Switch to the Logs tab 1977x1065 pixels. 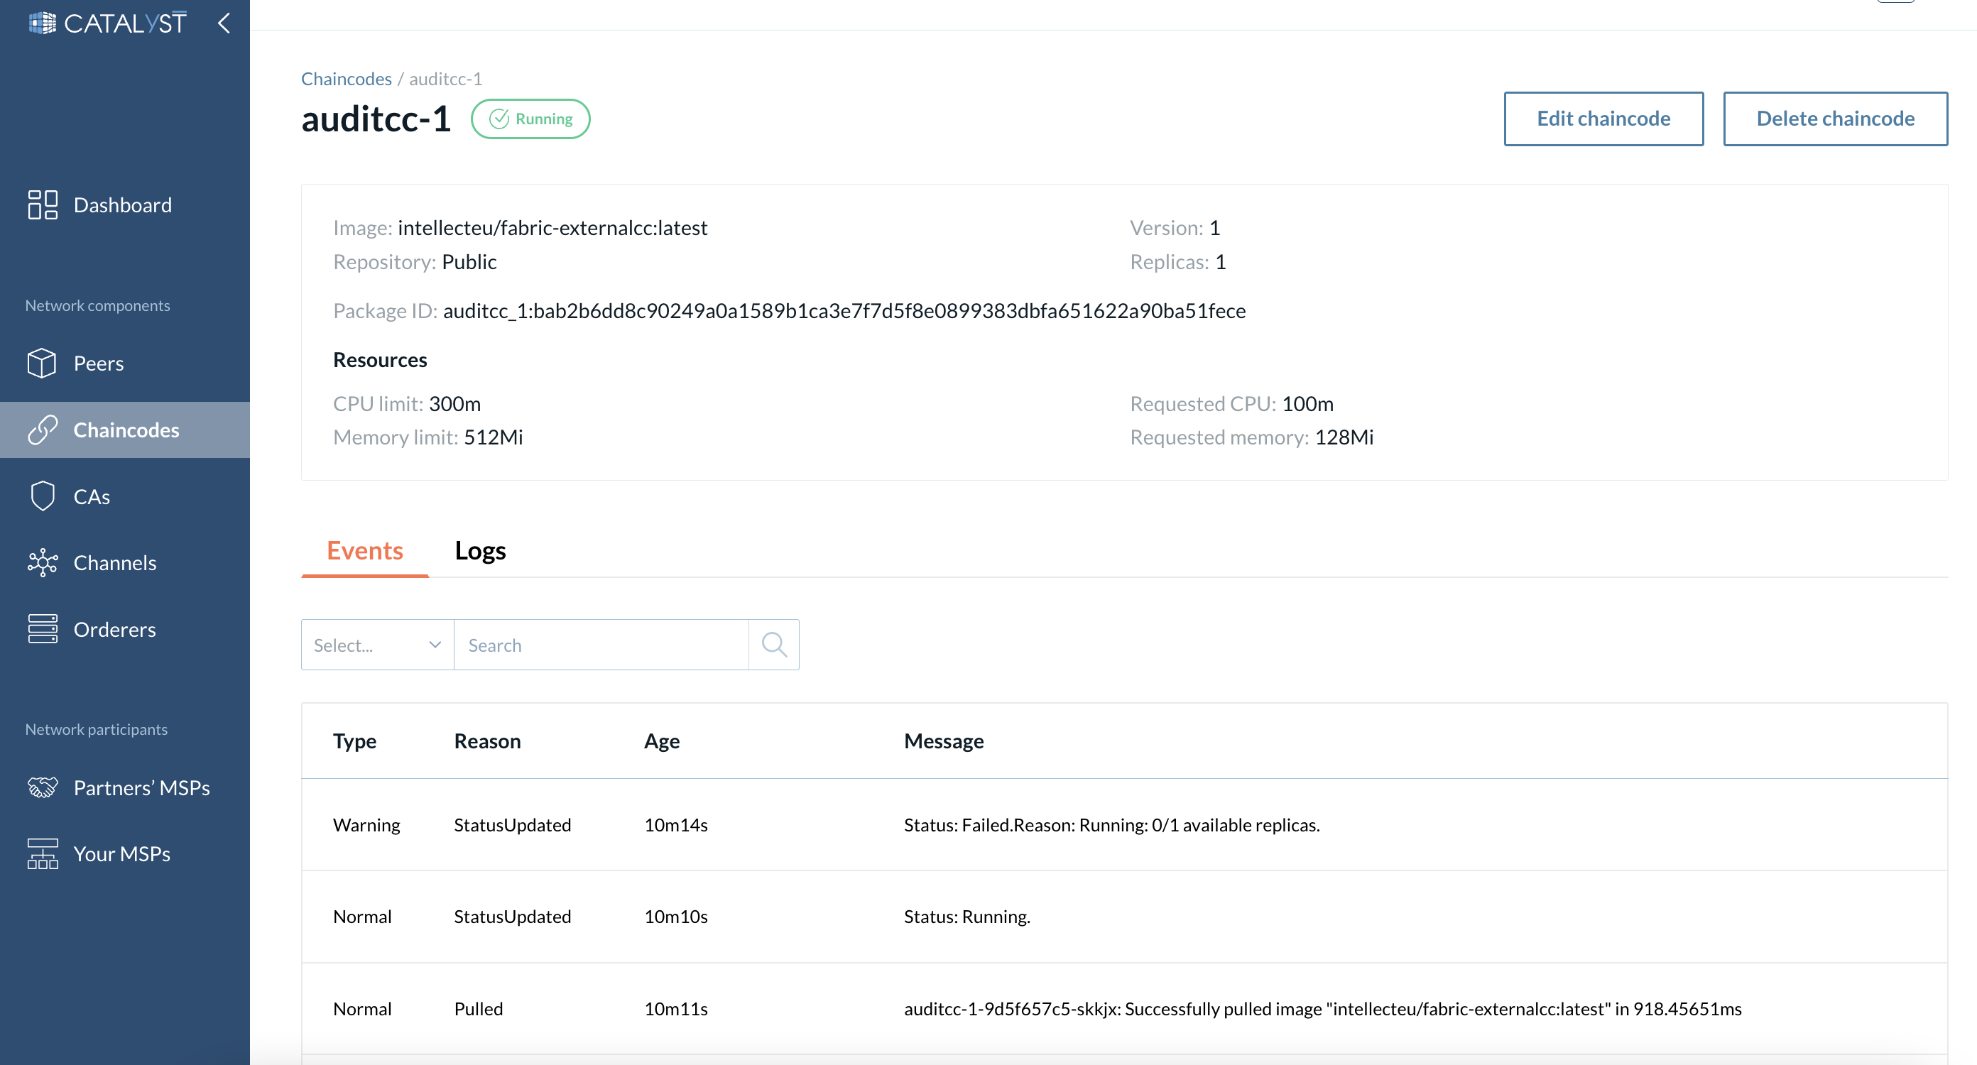tap(479, 551)
